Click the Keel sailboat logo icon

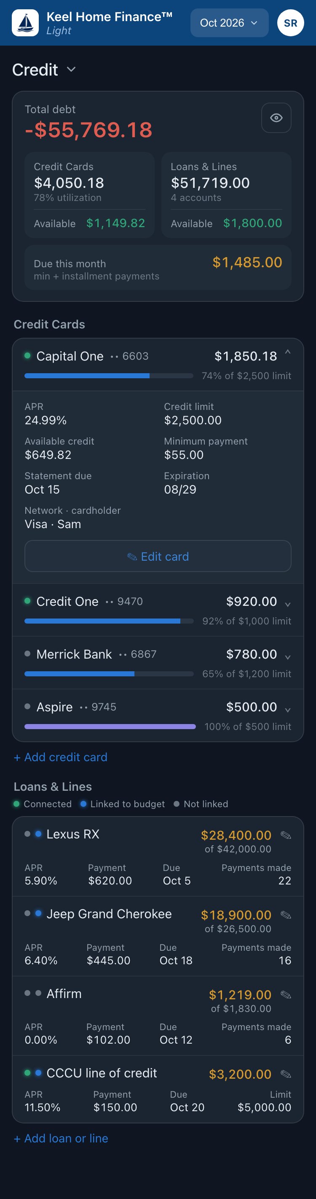click(25, 23)
